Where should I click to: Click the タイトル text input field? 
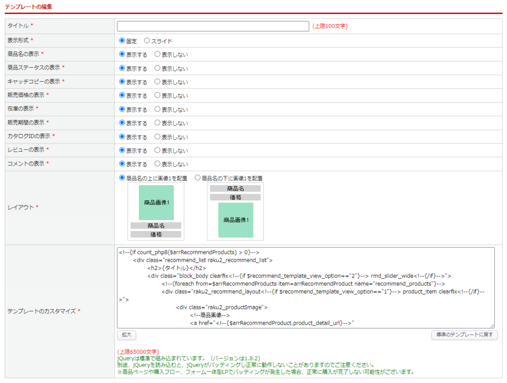coord(213,26)
